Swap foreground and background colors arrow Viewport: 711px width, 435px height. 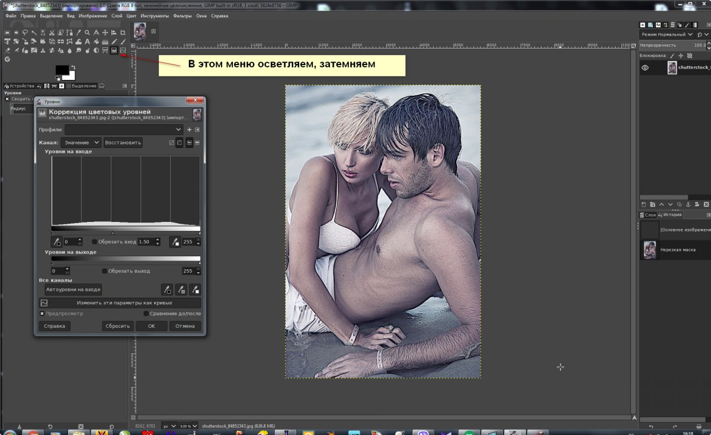pyautogui.click(x=72, y=67)
